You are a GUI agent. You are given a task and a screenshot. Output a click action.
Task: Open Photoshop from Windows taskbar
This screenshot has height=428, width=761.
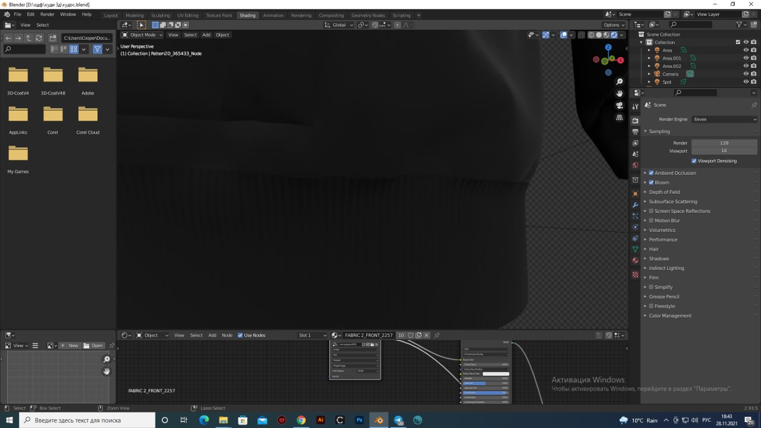tap(359, 420)
